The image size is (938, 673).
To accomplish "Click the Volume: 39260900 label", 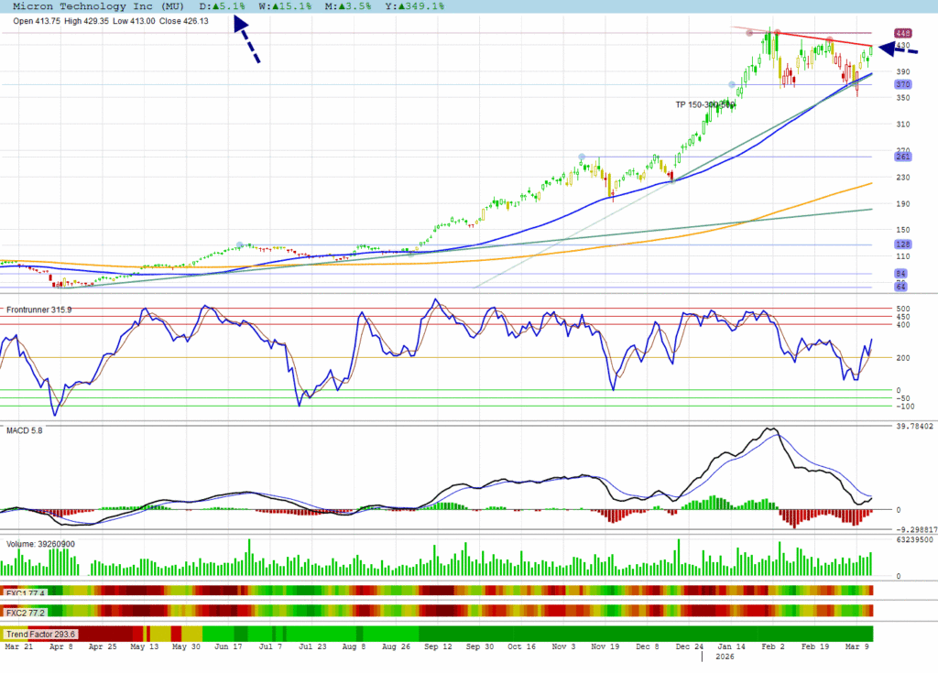I will pos(41,543).
